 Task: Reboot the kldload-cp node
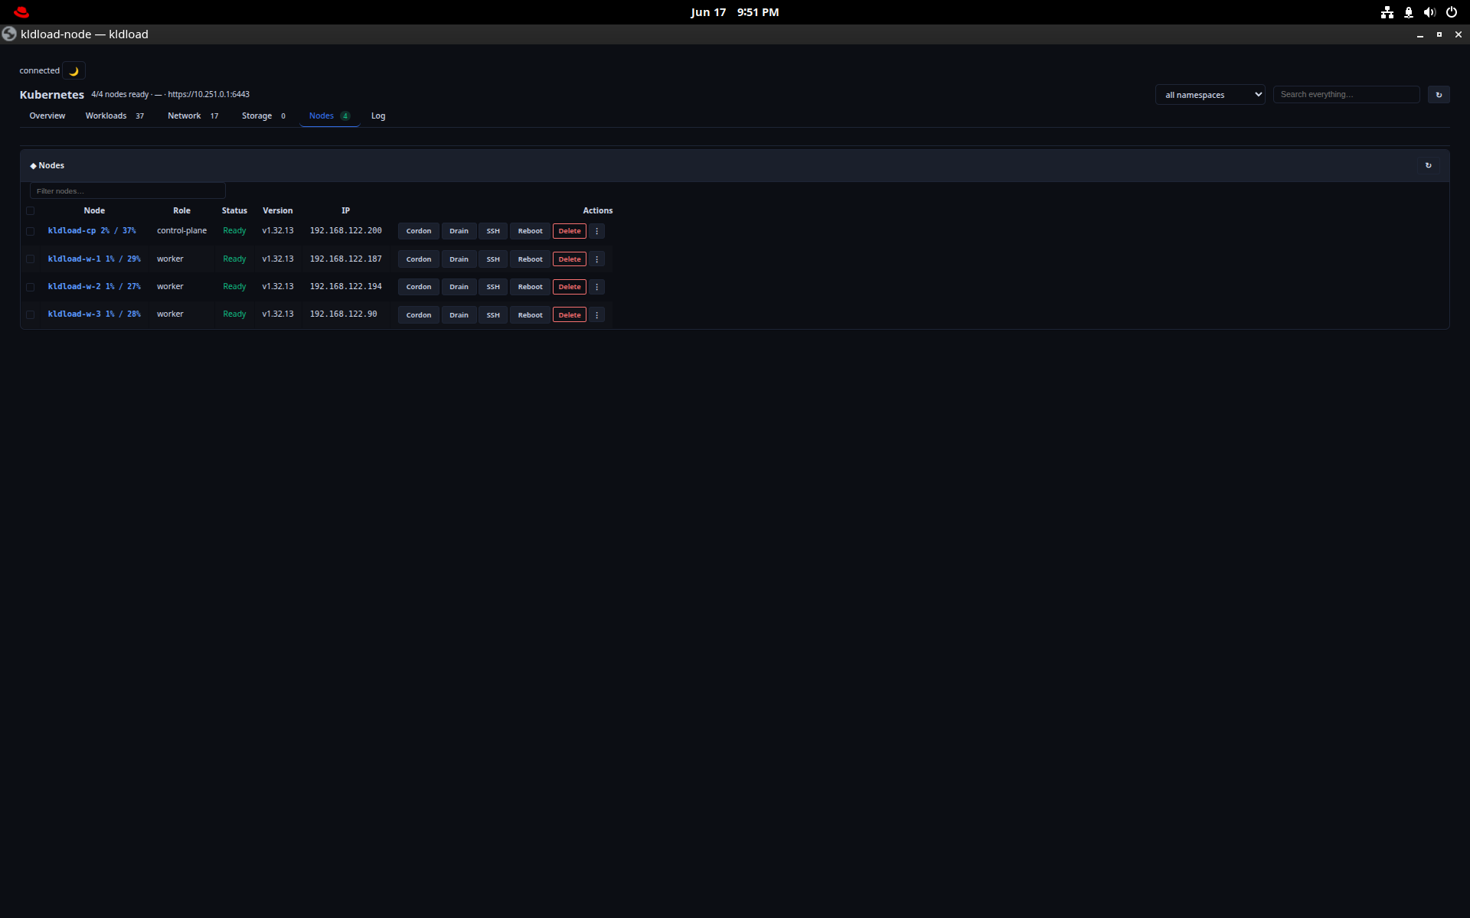tap(530, 231)
